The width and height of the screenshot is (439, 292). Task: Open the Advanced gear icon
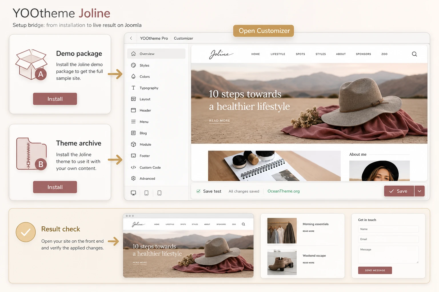133,179
